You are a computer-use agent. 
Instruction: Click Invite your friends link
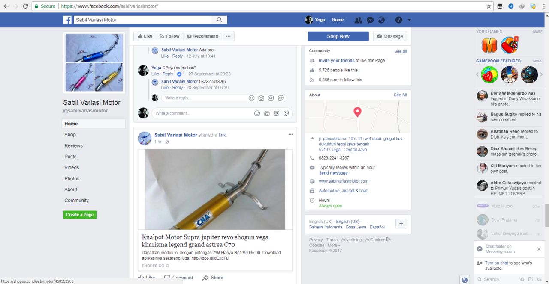(x=337, y=61)
